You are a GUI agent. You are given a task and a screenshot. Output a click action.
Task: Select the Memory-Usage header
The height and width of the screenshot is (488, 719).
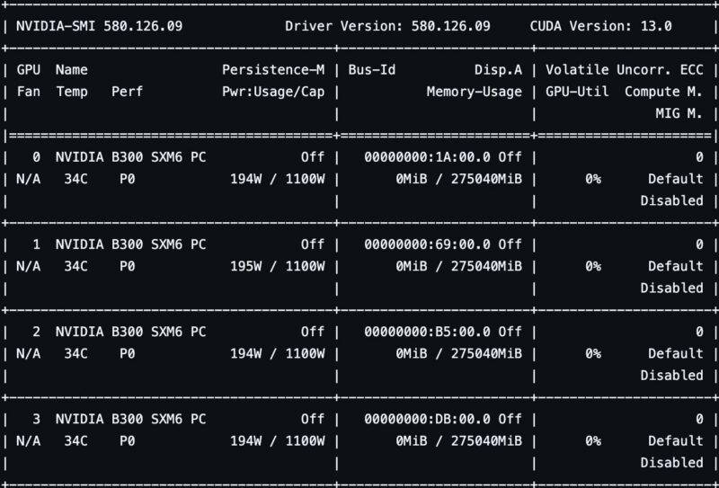click(x=475, y=92)
